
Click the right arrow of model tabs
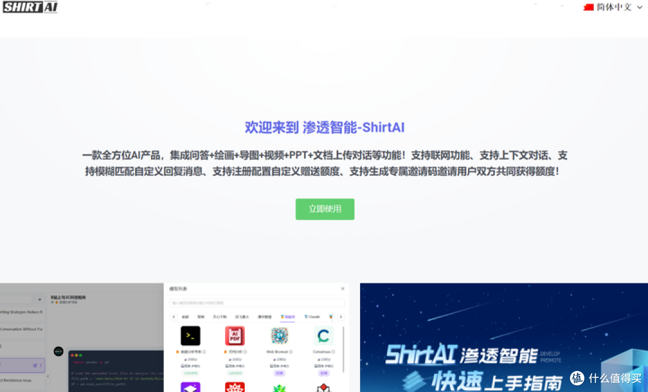point(341,317)
